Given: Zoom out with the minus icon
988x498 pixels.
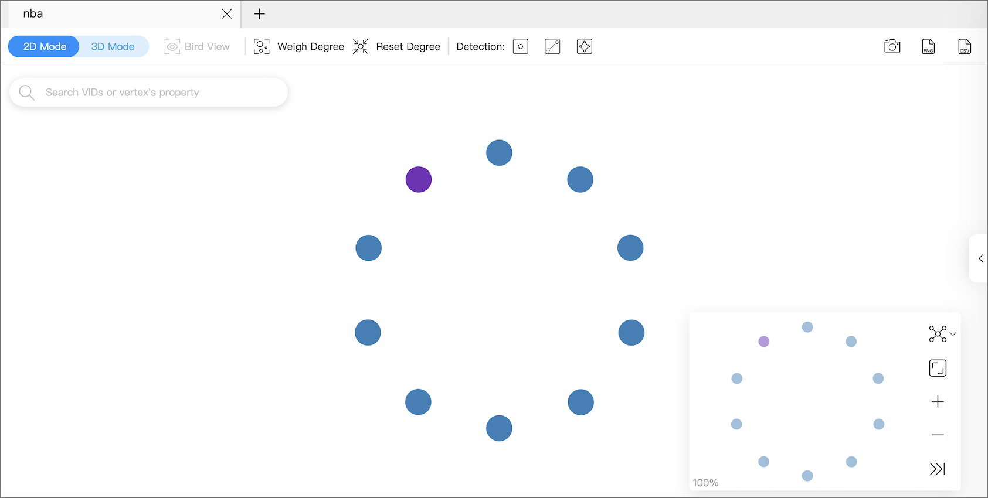Looking at the screenshot, I should (938, 435).
